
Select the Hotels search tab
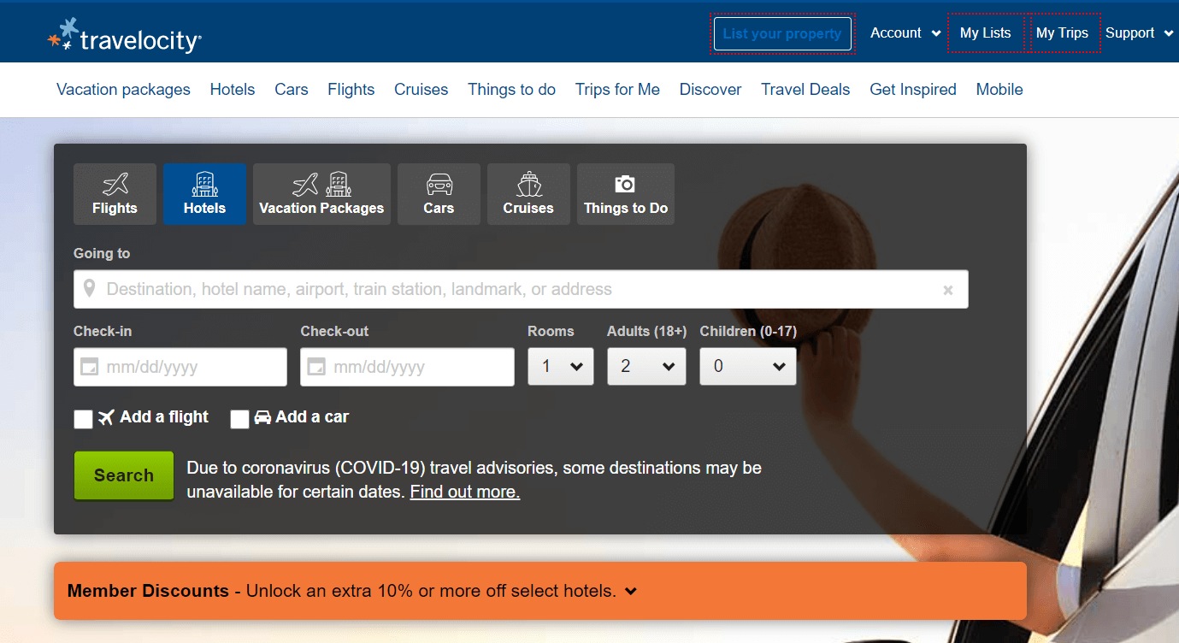tap(204, 194)
